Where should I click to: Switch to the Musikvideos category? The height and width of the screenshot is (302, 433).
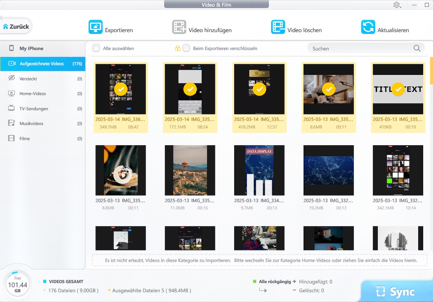click(31, 124)
